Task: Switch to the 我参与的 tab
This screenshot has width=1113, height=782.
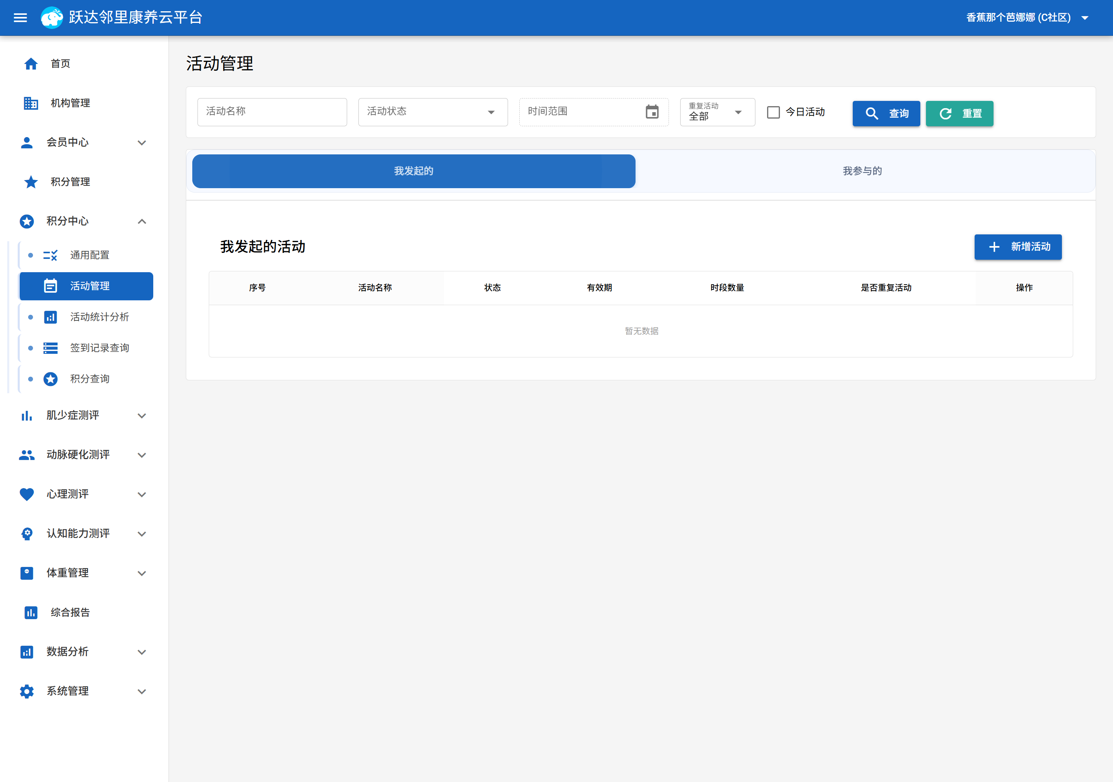Action: point(862,171)
